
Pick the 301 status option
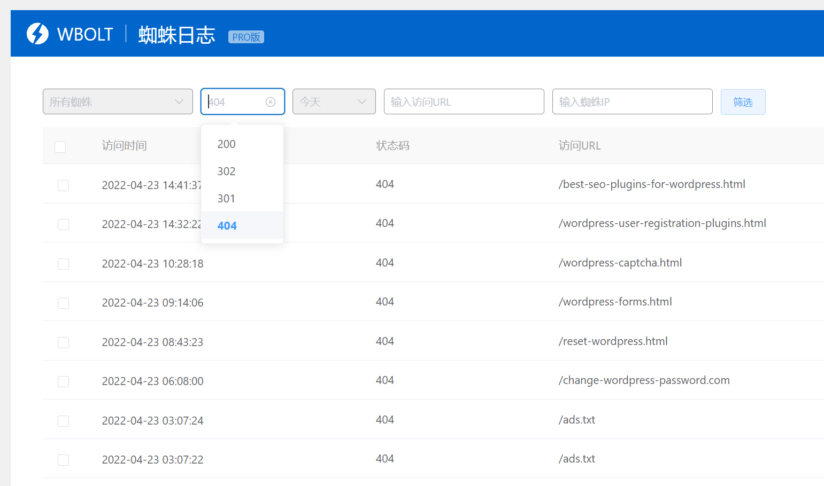(227, 199)
